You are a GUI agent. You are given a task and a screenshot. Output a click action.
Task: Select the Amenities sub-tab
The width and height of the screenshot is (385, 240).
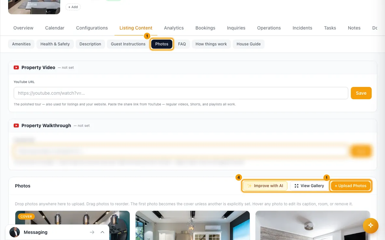coord(21,44)
